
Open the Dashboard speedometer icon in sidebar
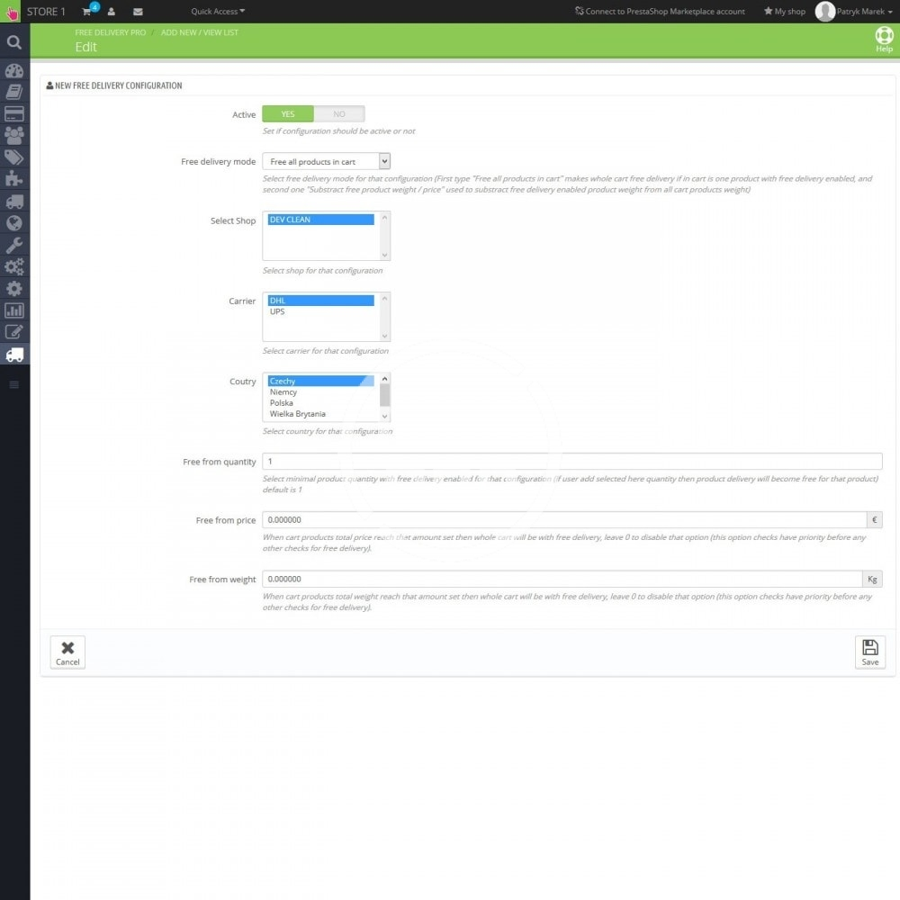click(x=13, y=70)
